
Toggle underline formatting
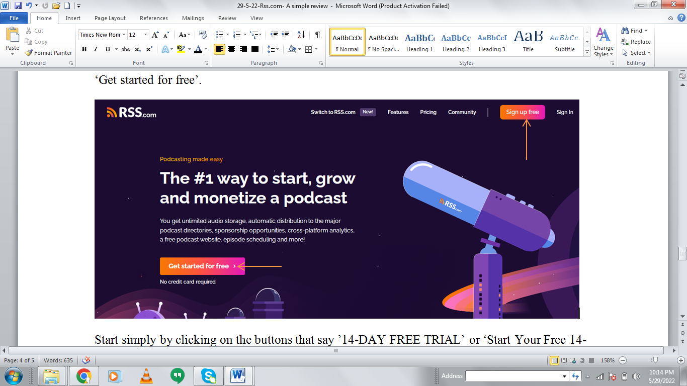(108, 49)
